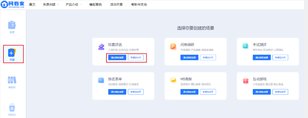Screen dimensions: 308x118
Task: Open the 回收站 trash icon
Action: [x=12, y=107]
